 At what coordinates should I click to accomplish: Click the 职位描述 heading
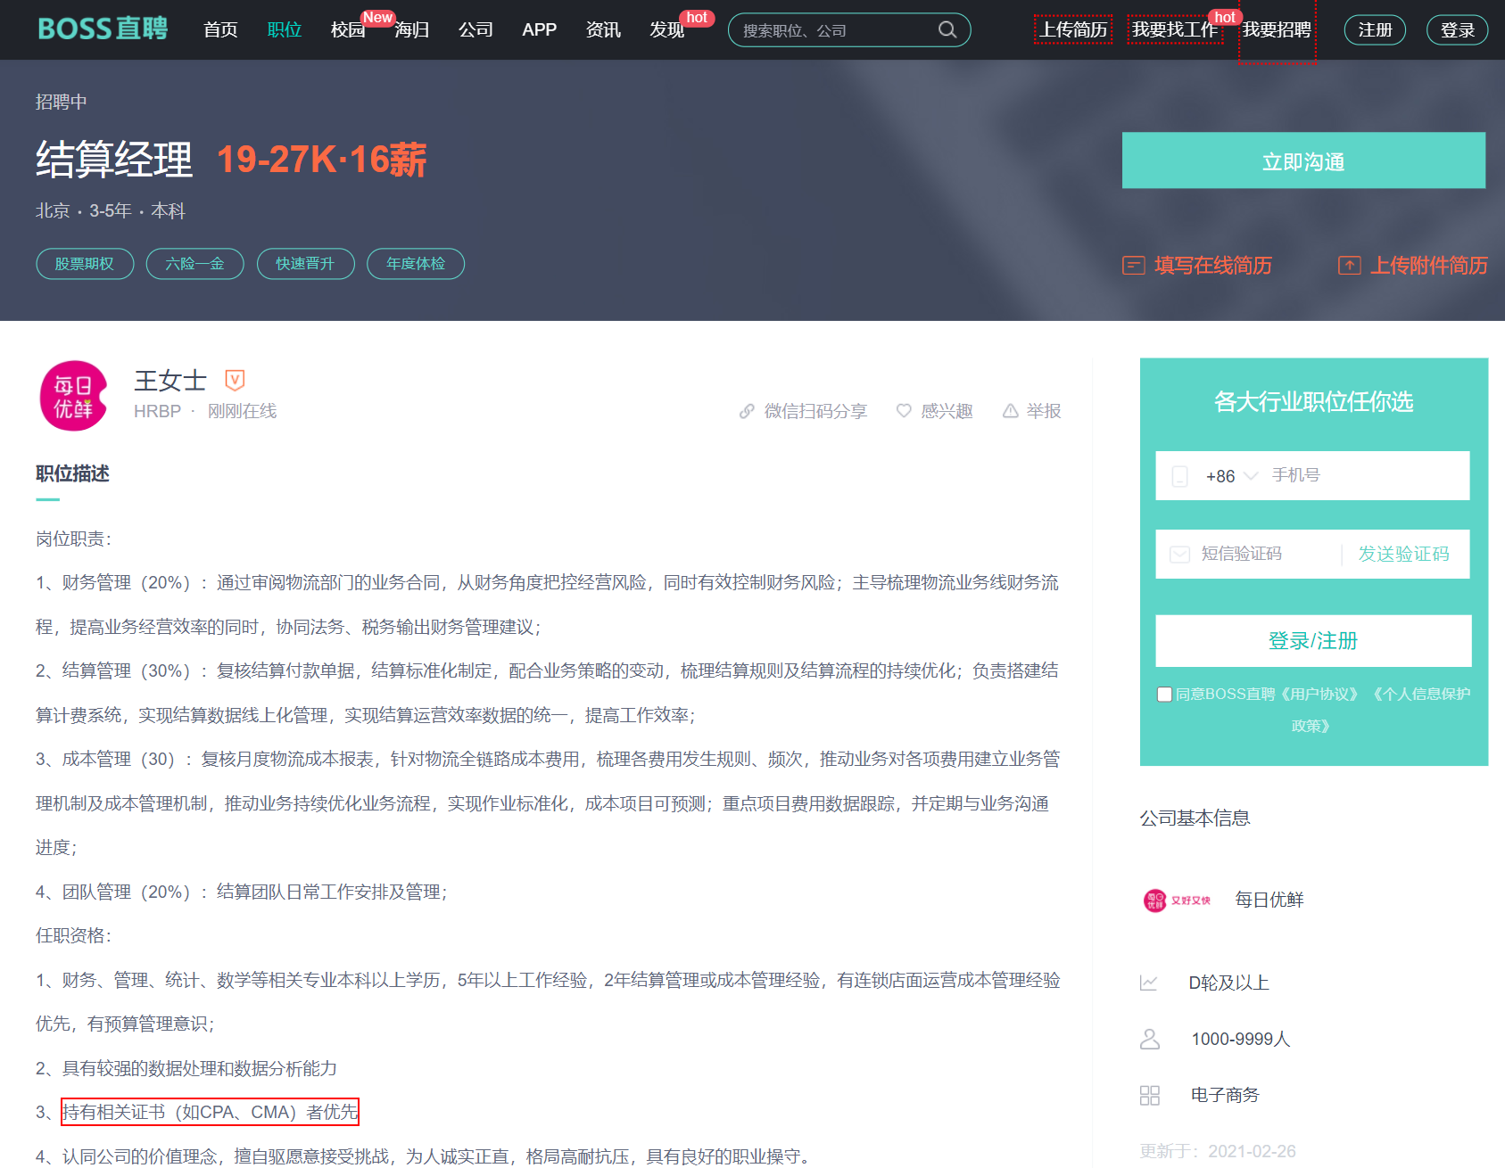(72, 473)
